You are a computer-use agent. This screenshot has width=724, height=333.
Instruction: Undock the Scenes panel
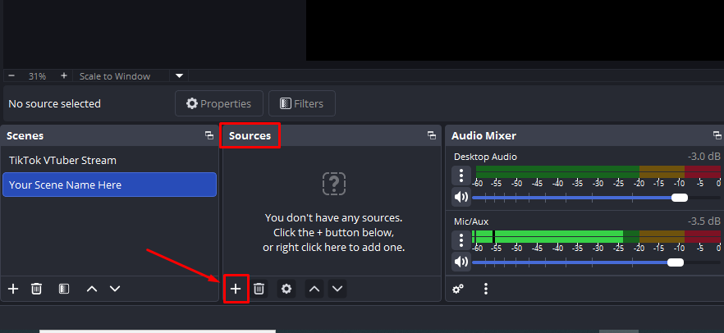[x=209, y=135]
